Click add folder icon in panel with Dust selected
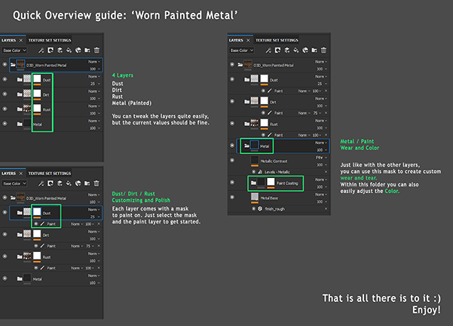This screenshot has height=326, width=453. 87,183
